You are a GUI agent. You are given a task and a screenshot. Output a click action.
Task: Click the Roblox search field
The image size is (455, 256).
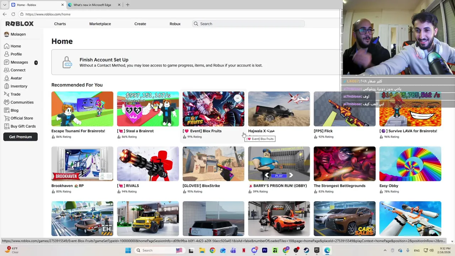(x=248, y=24)
